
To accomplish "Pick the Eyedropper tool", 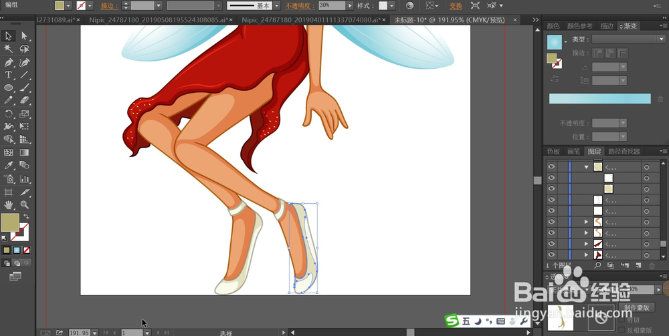I will click(9, 165).
